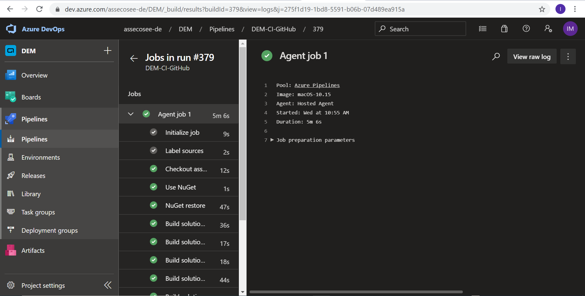Select the Build solution step taking 18s
This screenshot has height=296, width=585.
click(179, 260)
